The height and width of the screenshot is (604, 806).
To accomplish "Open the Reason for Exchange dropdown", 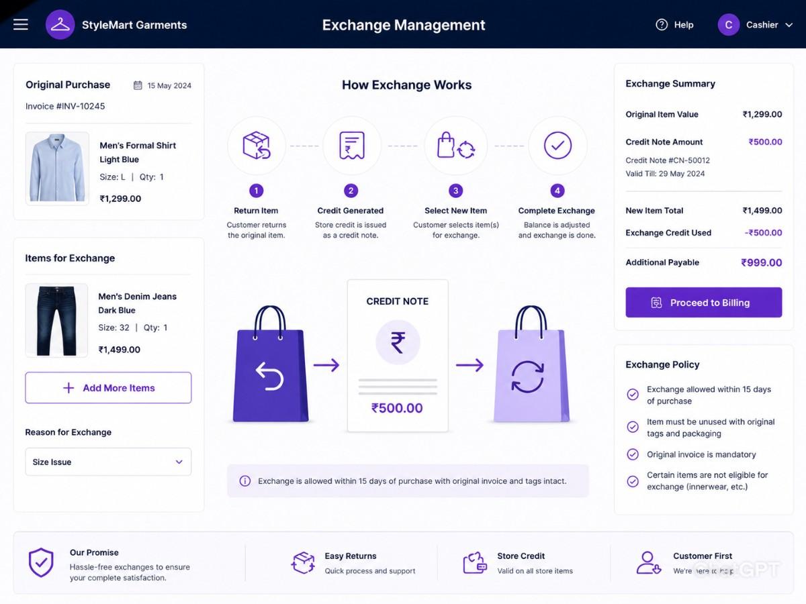I will 108,462.
